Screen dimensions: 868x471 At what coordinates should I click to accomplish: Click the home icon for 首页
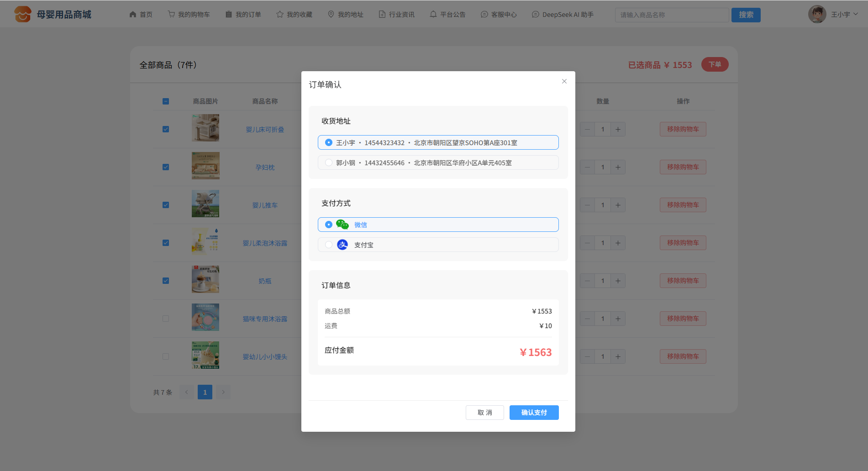133,15
